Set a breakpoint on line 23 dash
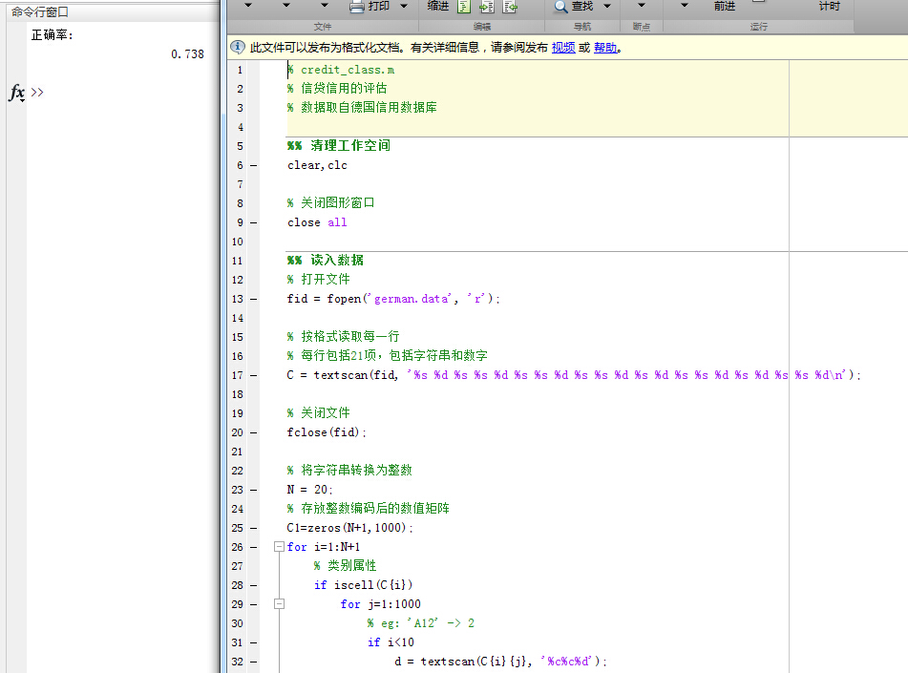The image size is (908, 673). 254,491
